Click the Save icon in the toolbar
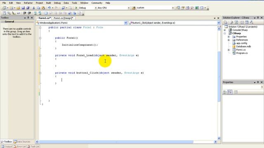Screen dimensions: 264x148 point(23,8)
